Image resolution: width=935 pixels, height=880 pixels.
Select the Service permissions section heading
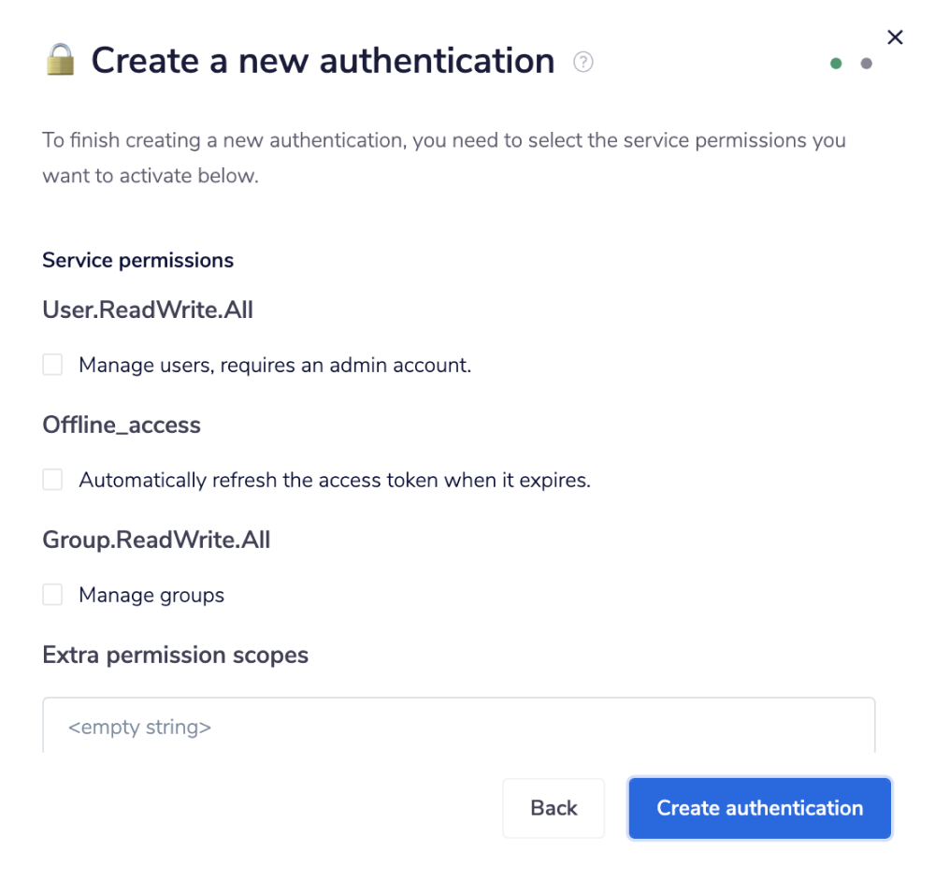tap(137, 260)
